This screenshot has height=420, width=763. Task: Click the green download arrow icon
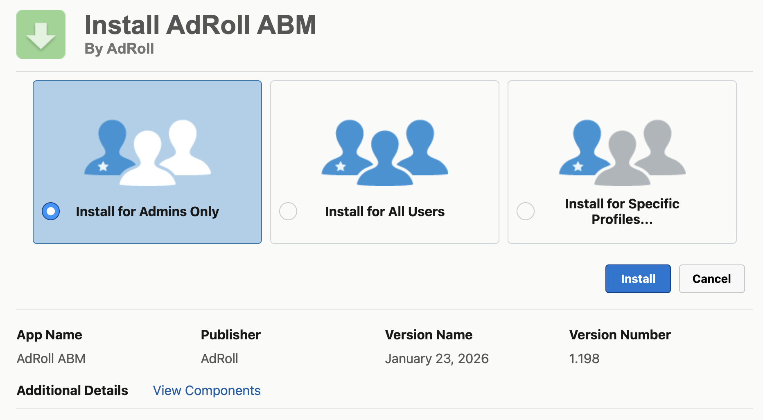click(x=41, y=34)
